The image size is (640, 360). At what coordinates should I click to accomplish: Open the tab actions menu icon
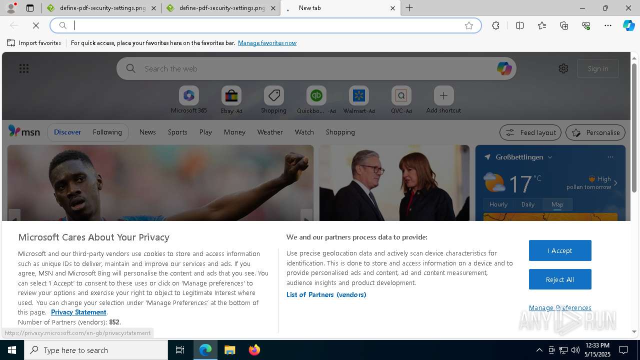30,8
